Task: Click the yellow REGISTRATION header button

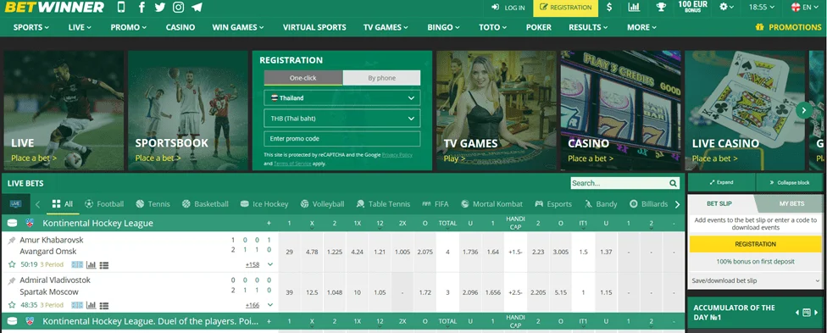Action: pos(566,8)
